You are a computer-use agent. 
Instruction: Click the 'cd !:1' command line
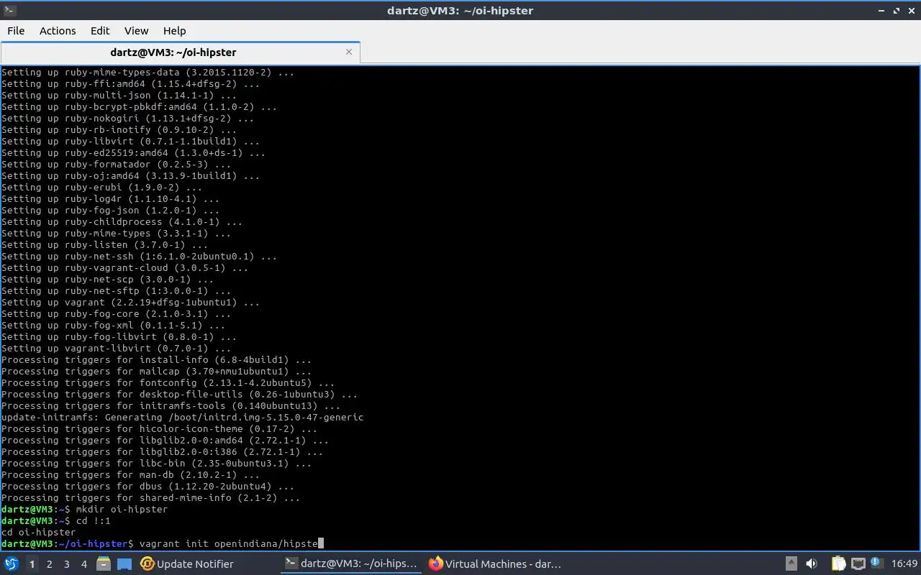pos(56,520)
